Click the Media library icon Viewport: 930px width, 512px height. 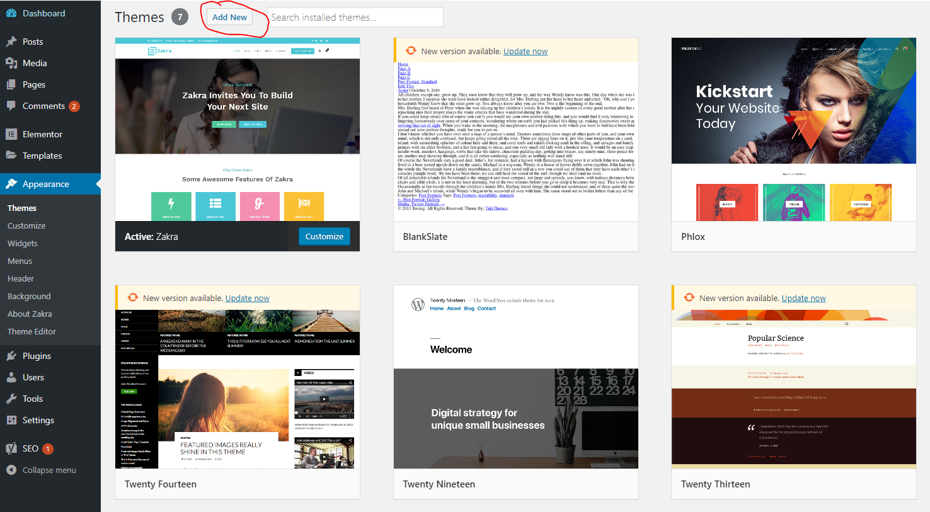point(11,63)
